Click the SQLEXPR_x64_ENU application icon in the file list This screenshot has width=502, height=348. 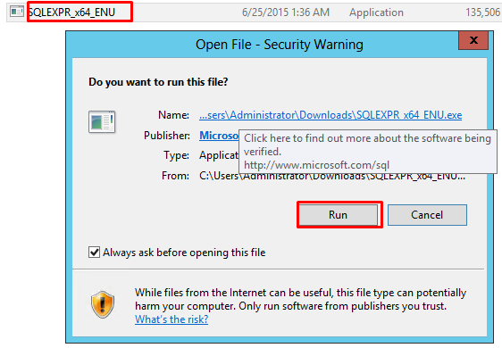[x=16, y=12]
